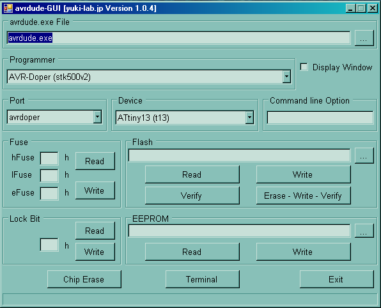The width and height of the screenshot is (381, 308).
Task: Click the avrdude.exe file path field
Action: point(178,38)
